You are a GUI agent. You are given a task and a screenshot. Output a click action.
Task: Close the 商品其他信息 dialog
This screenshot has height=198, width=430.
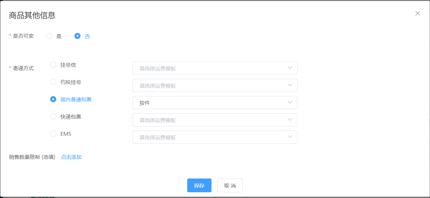coord(418,13)
